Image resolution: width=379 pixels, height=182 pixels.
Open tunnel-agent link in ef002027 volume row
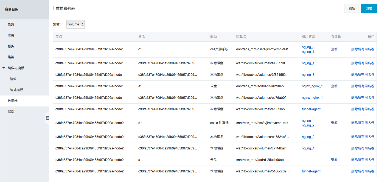point(311,109)
